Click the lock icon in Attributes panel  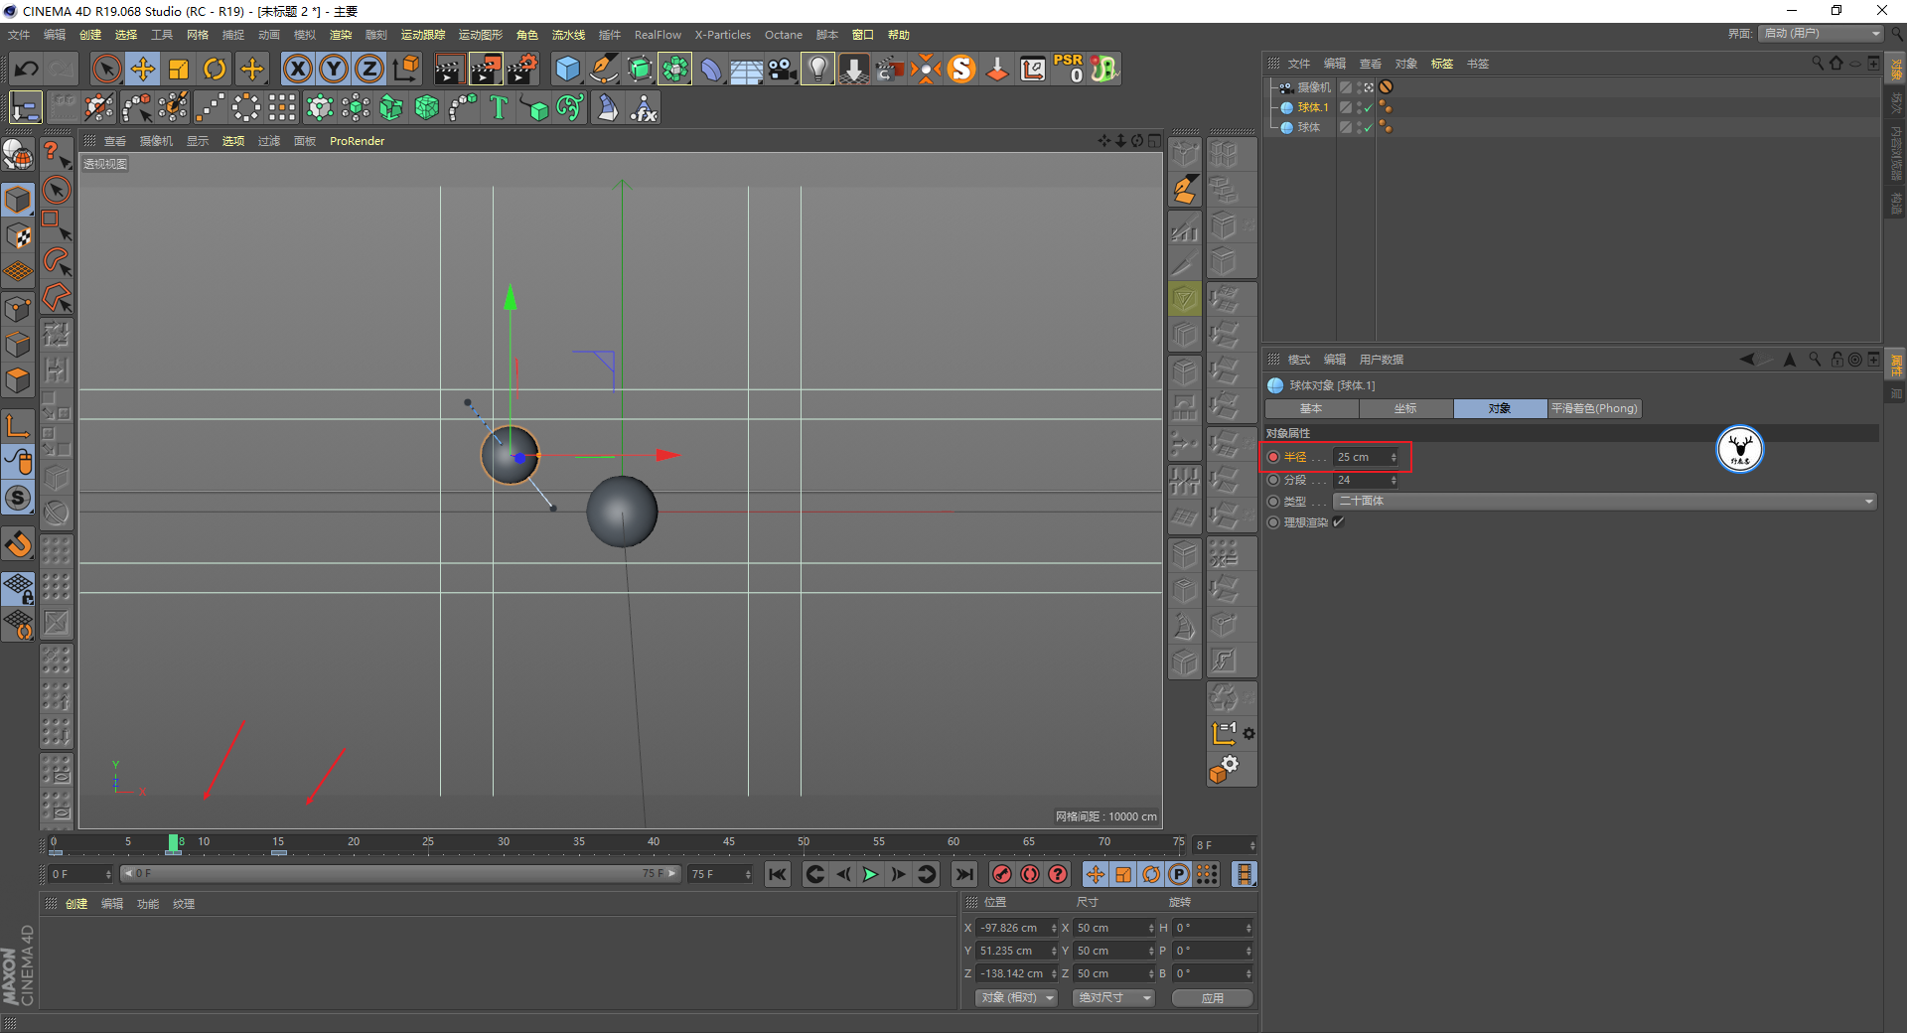click(x=1836, y=360)
